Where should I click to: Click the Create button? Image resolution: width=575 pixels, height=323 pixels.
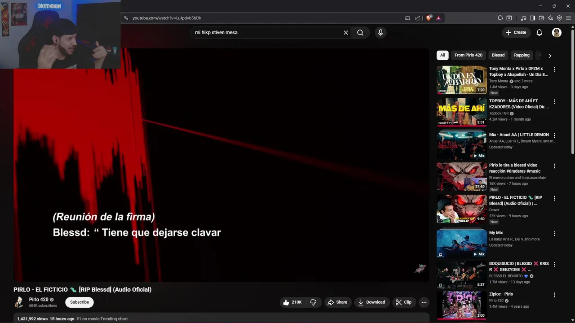pyautogui.click(x=516, y=32)
